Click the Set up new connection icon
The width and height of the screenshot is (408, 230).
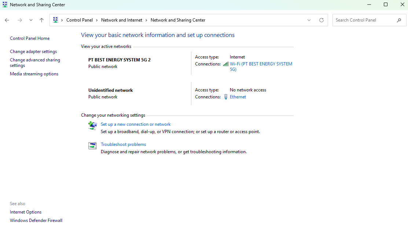tap(92, 126)
